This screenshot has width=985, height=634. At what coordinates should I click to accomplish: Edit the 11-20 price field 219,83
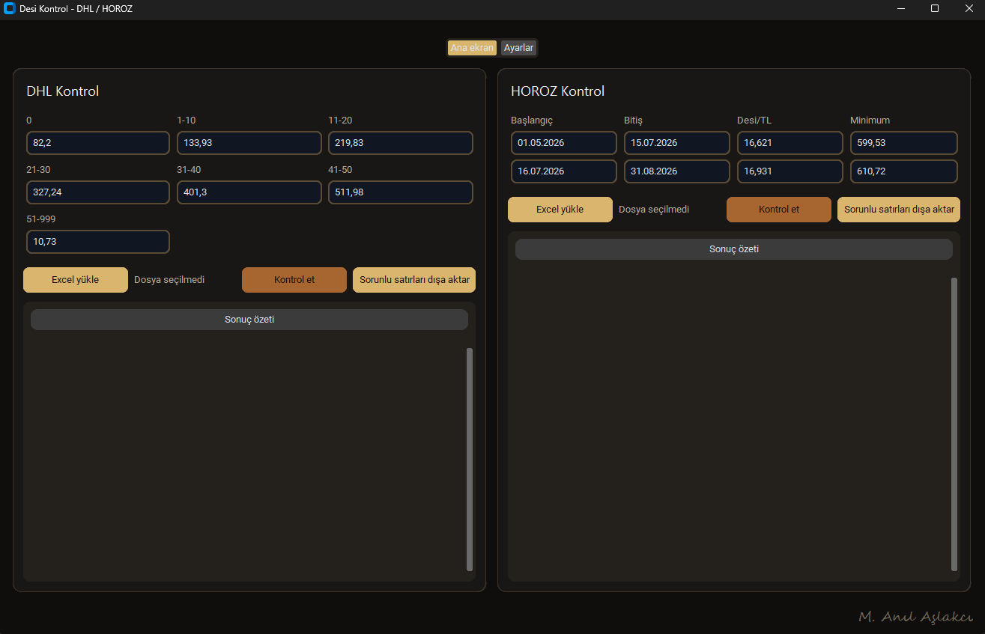click(401, 143)
